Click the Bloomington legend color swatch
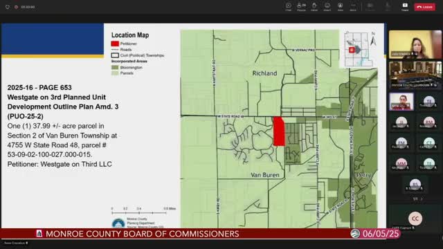This screenshot has height=249, width=443. click(x=115, y=68)
